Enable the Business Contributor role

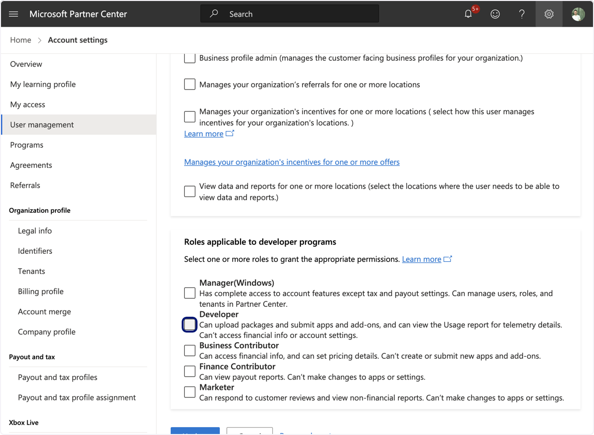(x=190, y=350)
